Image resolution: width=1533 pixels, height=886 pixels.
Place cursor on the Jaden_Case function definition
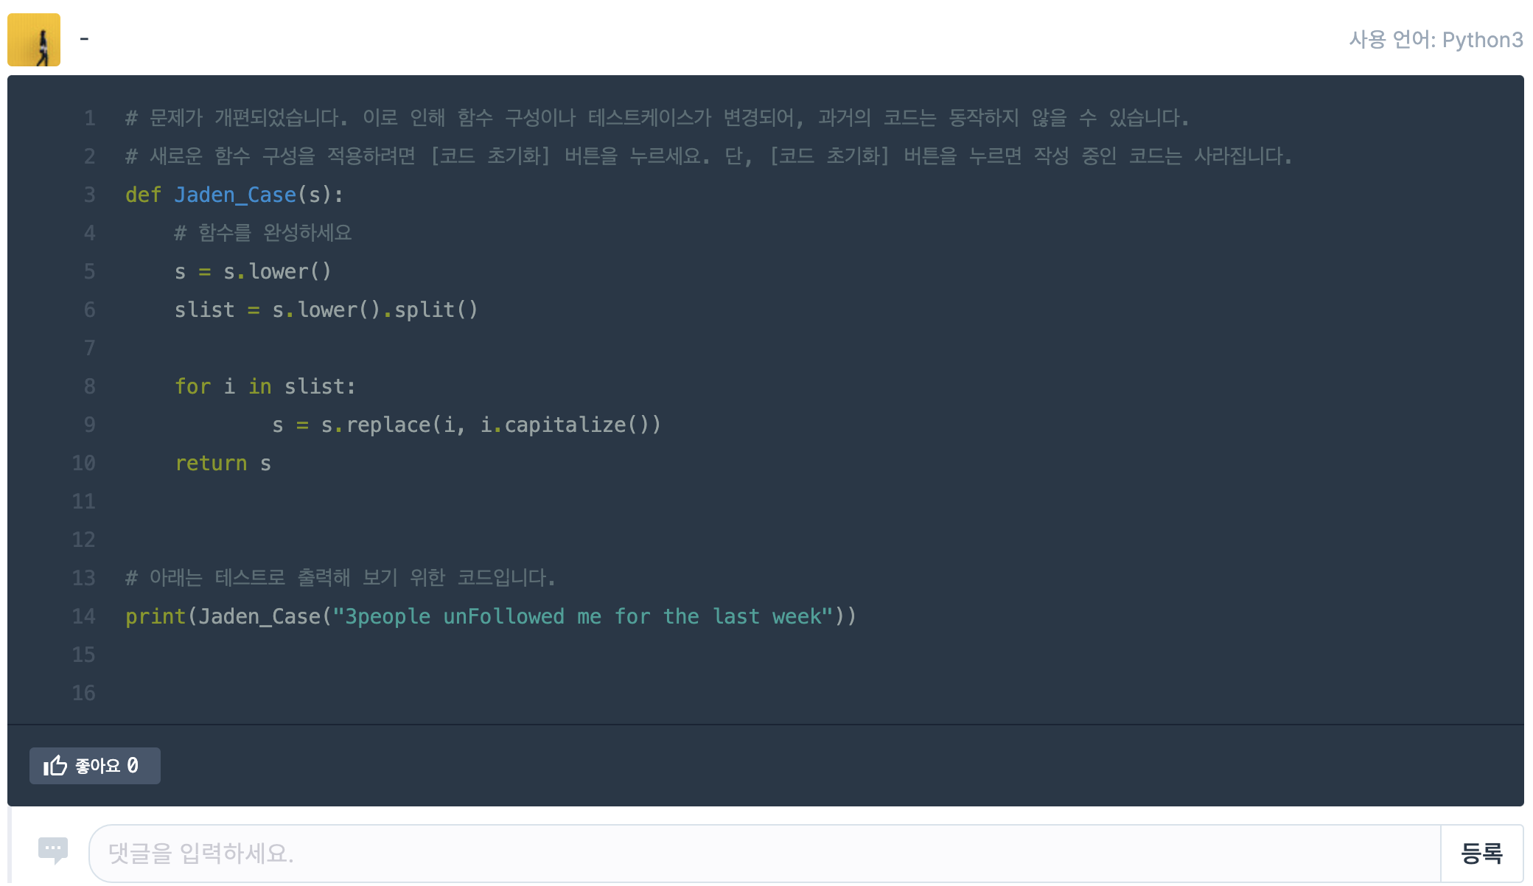233,194
